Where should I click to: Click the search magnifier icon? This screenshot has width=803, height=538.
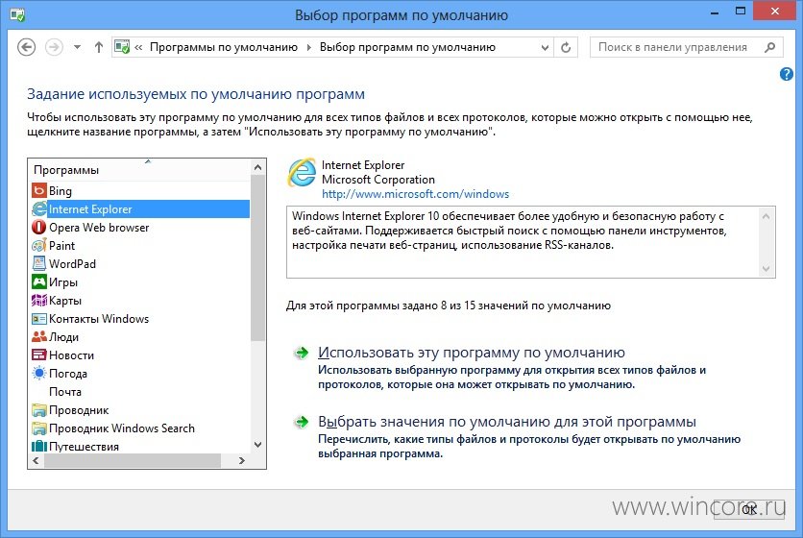769,47
